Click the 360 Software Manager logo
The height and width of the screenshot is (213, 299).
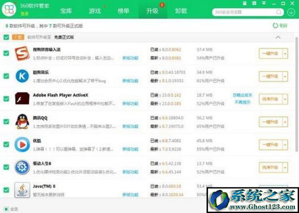tap(9, 9)
